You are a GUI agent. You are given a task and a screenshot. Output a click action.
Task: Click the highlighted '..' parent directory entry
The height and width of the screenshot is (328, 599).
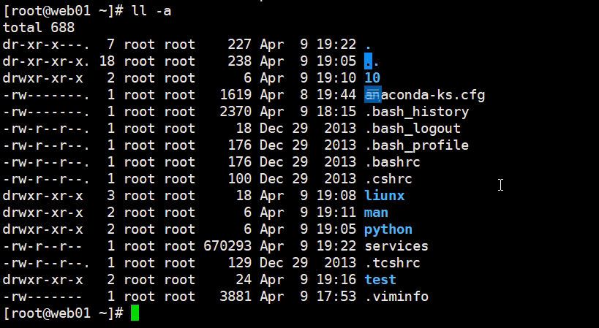372,61
